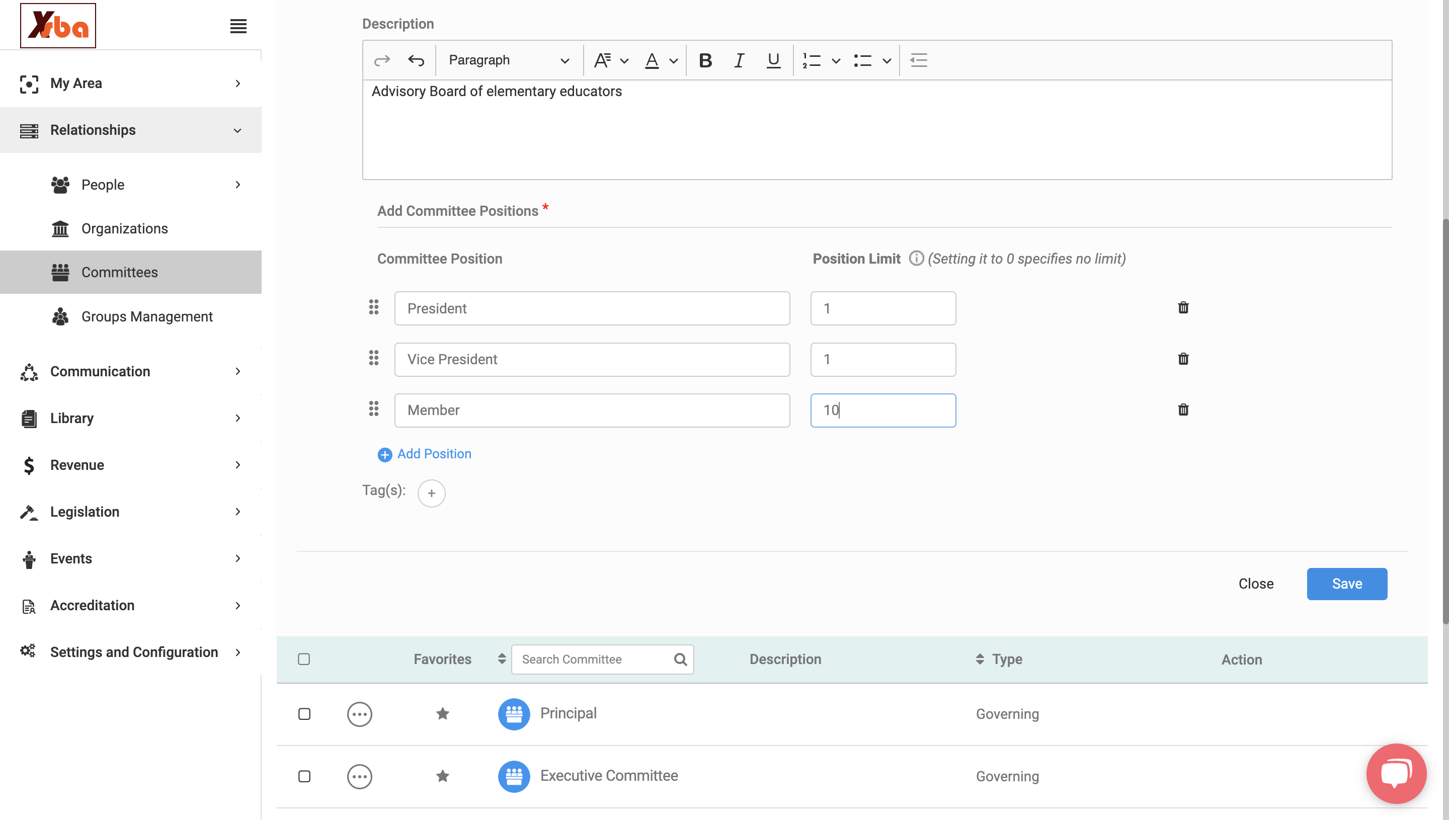Select Committees in sidebar
Image resolution: width=1449 pixels, height=820 pixels.
pos(131,272)
